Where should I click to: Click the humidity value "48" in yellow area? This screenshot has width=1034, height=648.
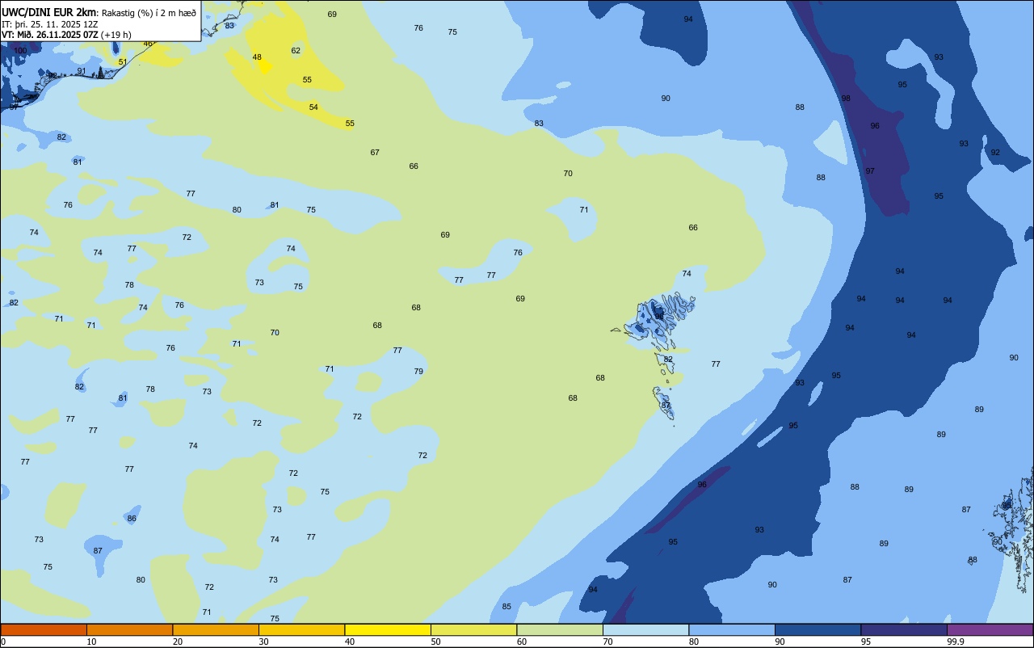[x=257, y=57]
